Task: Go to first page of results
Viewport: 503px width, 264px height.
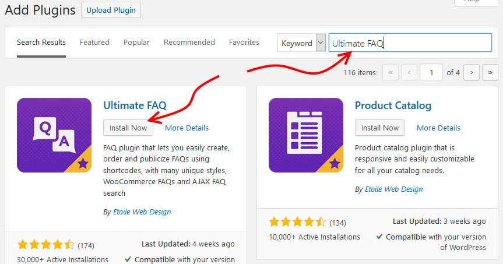Action: click(x=391, y=72)
